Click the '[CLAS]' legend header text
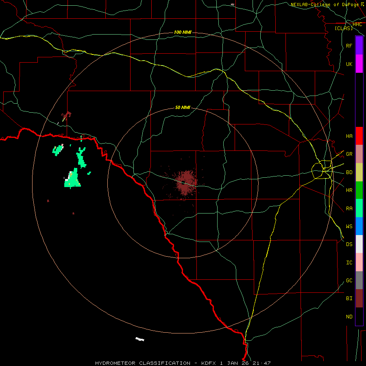The height and width of the screenshot is (366, 366). coord(344,28)
